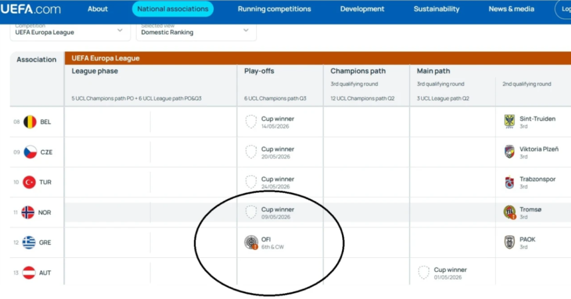Click the Norway flag icon
Screen dimensions: 571x299
tap(28, 213)
